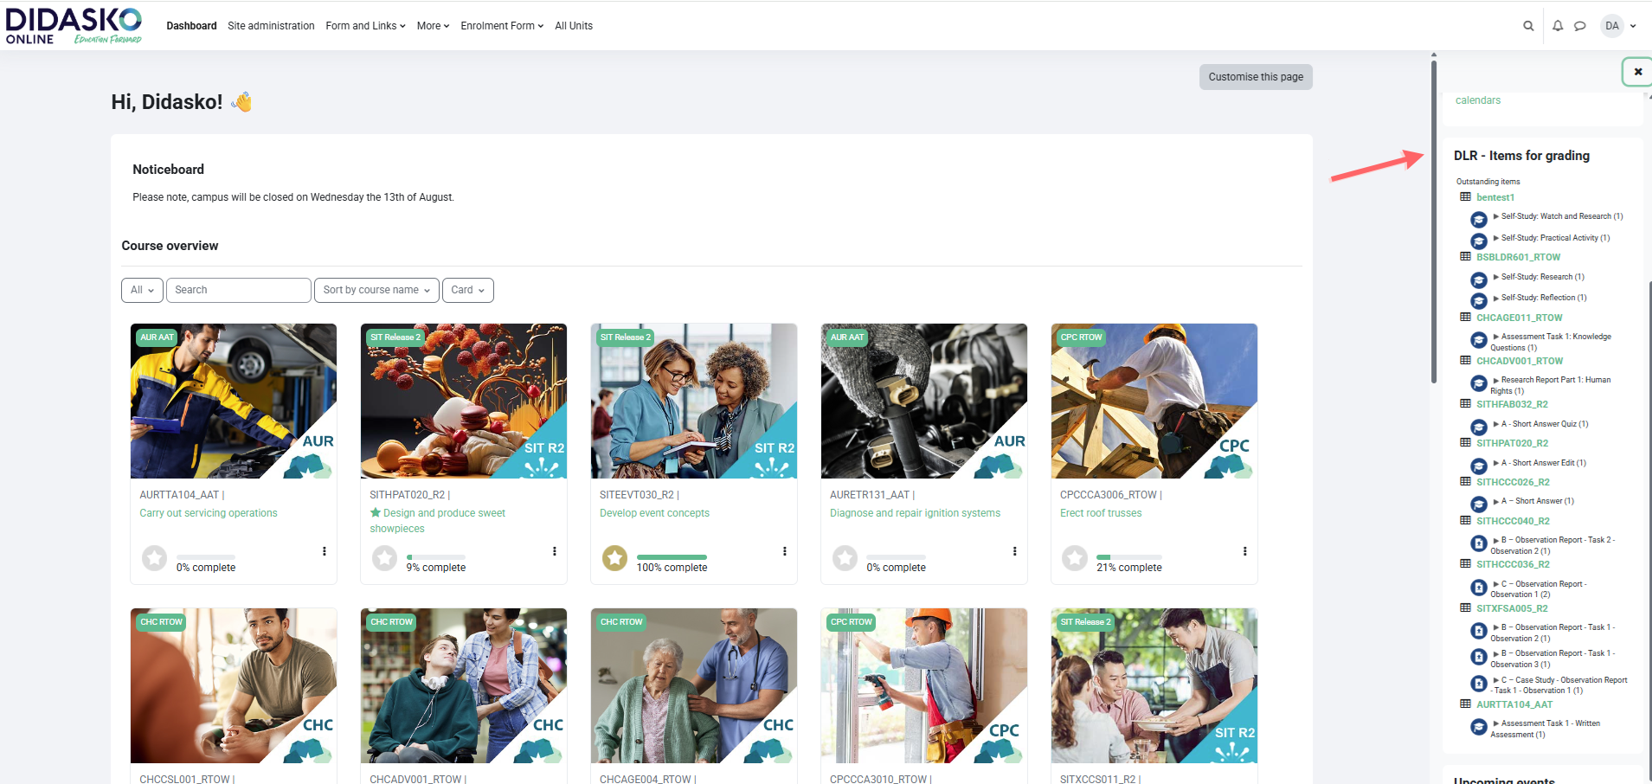Open the Sort by course name dropdown
Viewport: 1652px width, 784px height.
[376, 290]
